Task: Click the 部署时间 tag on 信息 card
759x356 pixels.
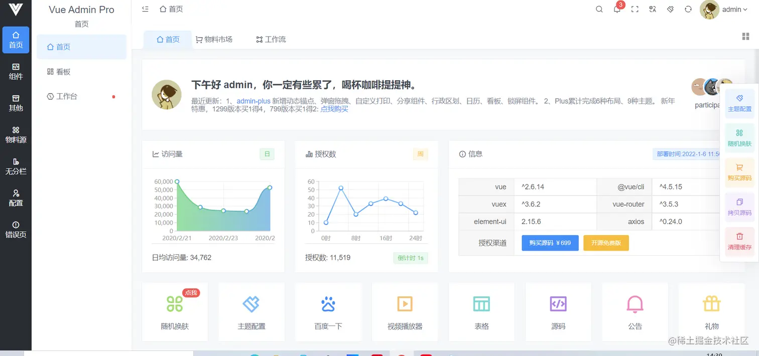Action: 687,154
